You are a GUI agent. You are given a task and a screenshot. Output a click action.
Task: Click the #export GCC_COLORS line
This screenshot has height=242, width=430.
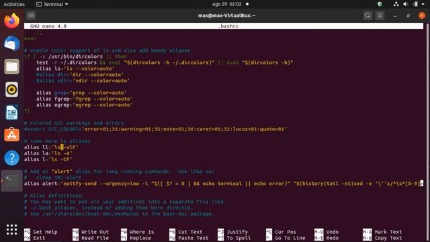[155, 129]
